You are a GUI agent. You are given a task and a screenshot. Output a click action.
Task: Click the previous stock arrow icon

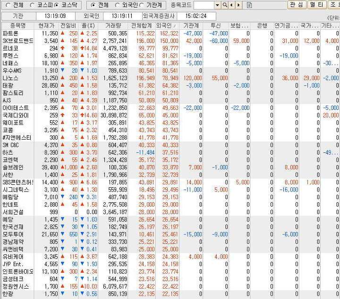point(232,5)
